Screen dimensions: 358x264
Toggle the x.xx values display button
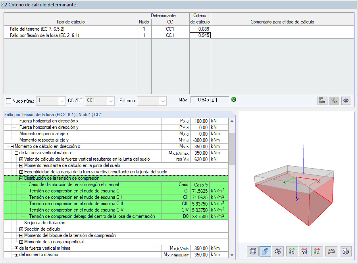coord(331,251)
